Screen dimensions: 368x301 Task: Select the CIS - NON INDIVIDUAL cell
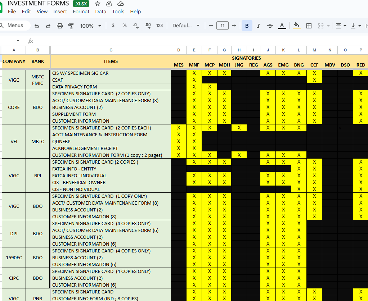(x=111, y=190)
